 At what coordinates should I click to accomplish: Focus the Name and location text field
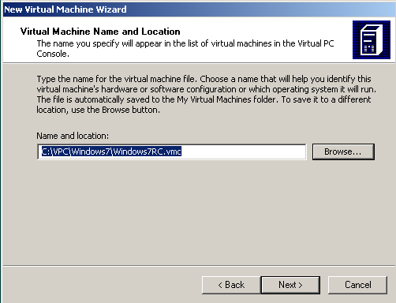[172, 151]
